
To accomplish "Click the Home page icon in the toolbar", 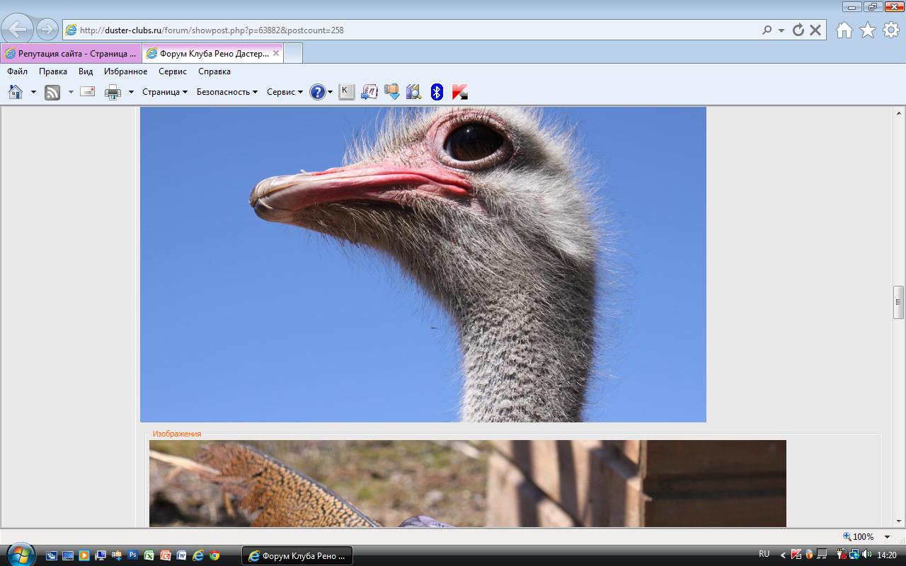I will 16,92.
